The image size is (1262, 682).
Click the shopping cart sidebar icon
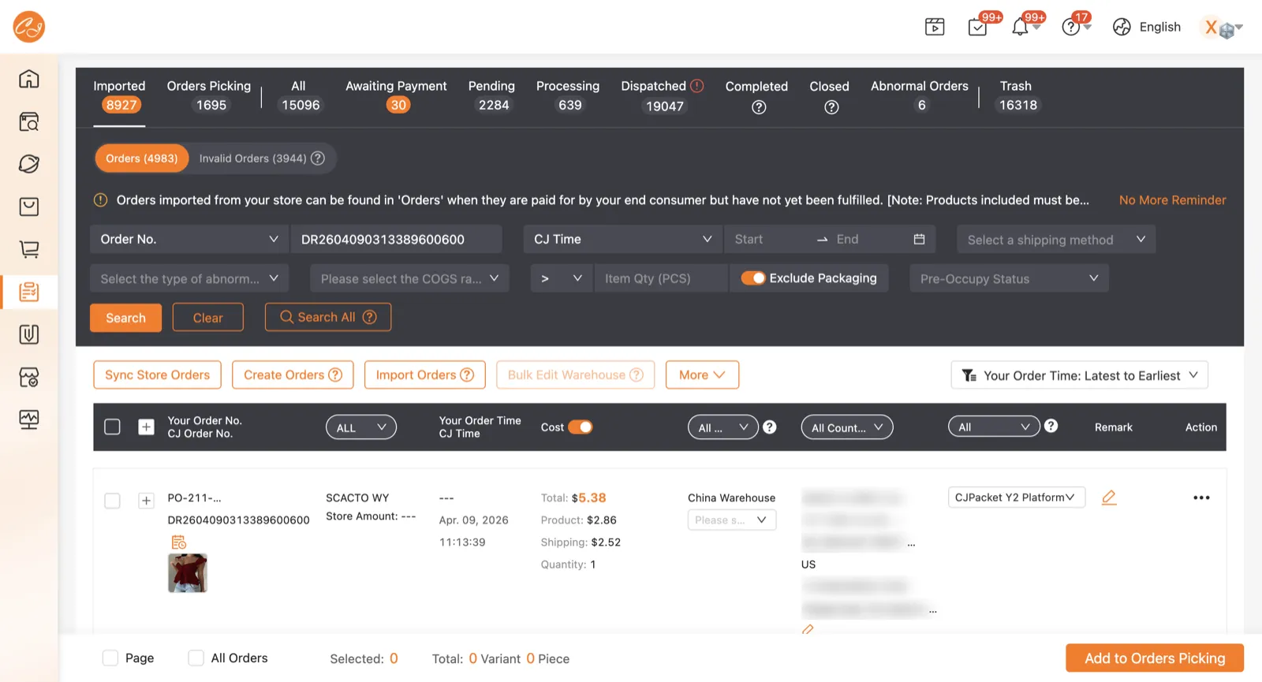[x=29, y=249]
